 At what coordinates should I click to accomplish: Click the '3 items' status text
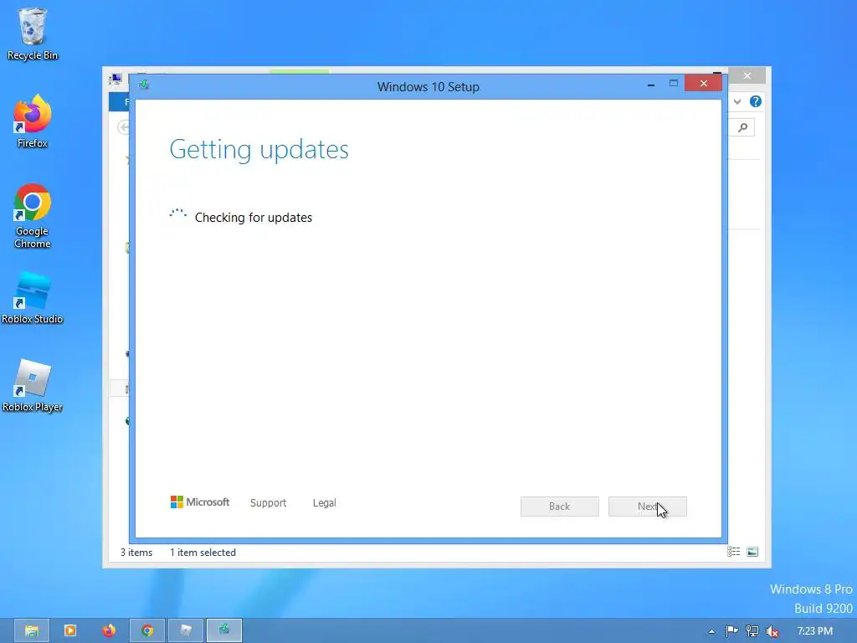point(136,553)
